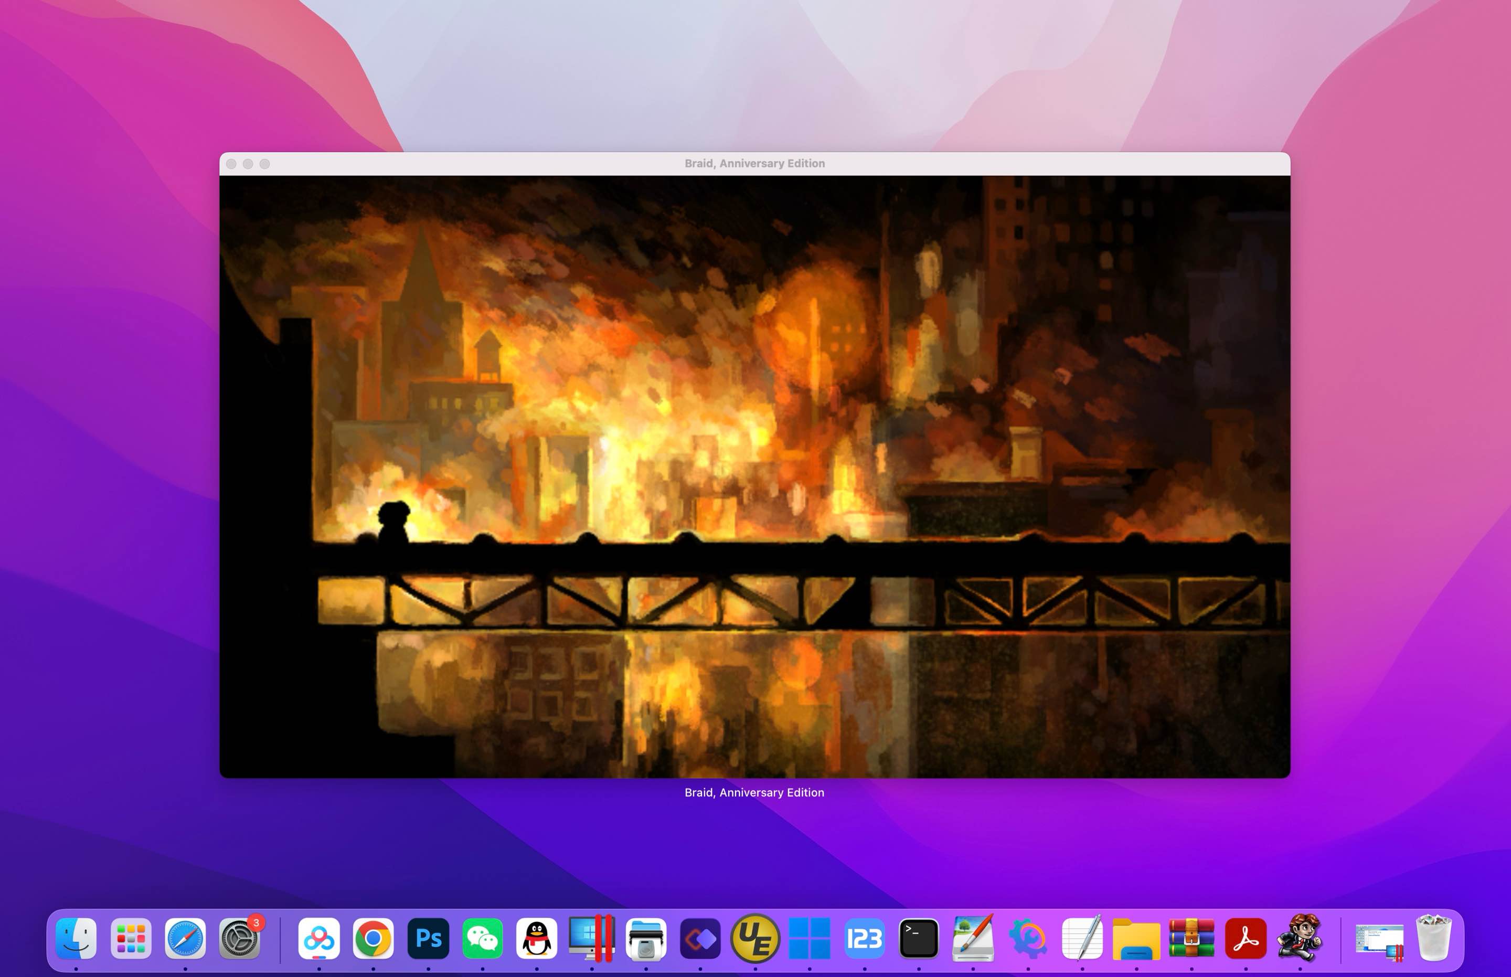Open the Windows 11 logo dock icon
Viewport: 1511px width, 977px height.
810,938
